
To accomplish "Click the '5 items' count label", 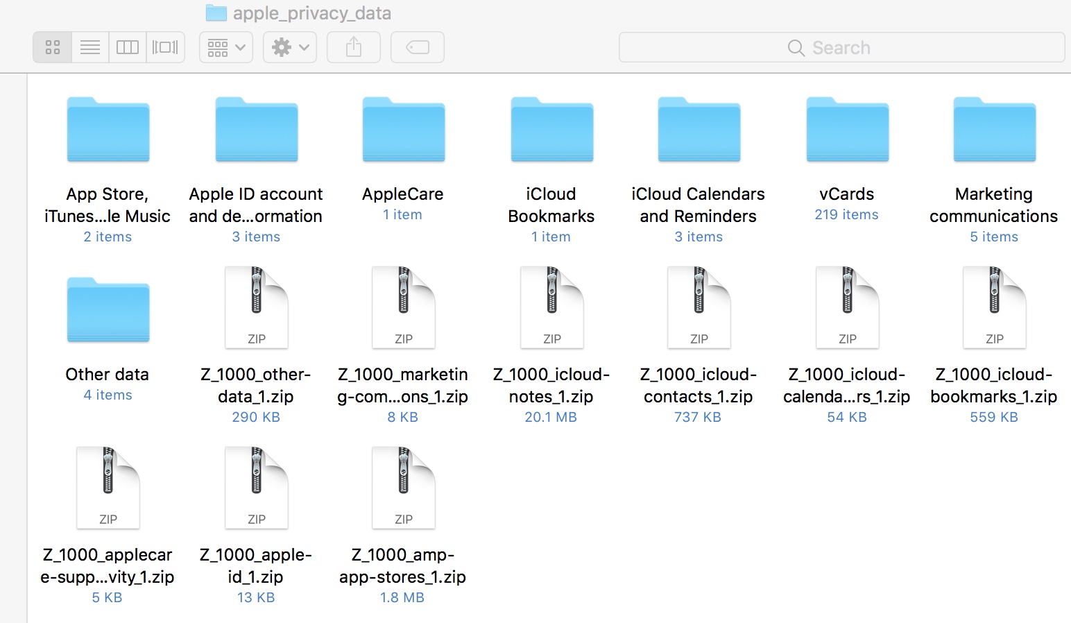I will [993, 237].
